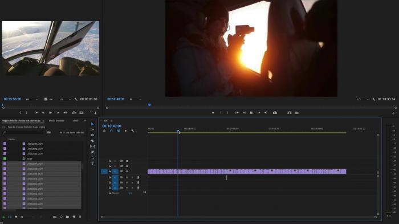Toggle insert sequences as nests button
399x224 pixels.
104,131
